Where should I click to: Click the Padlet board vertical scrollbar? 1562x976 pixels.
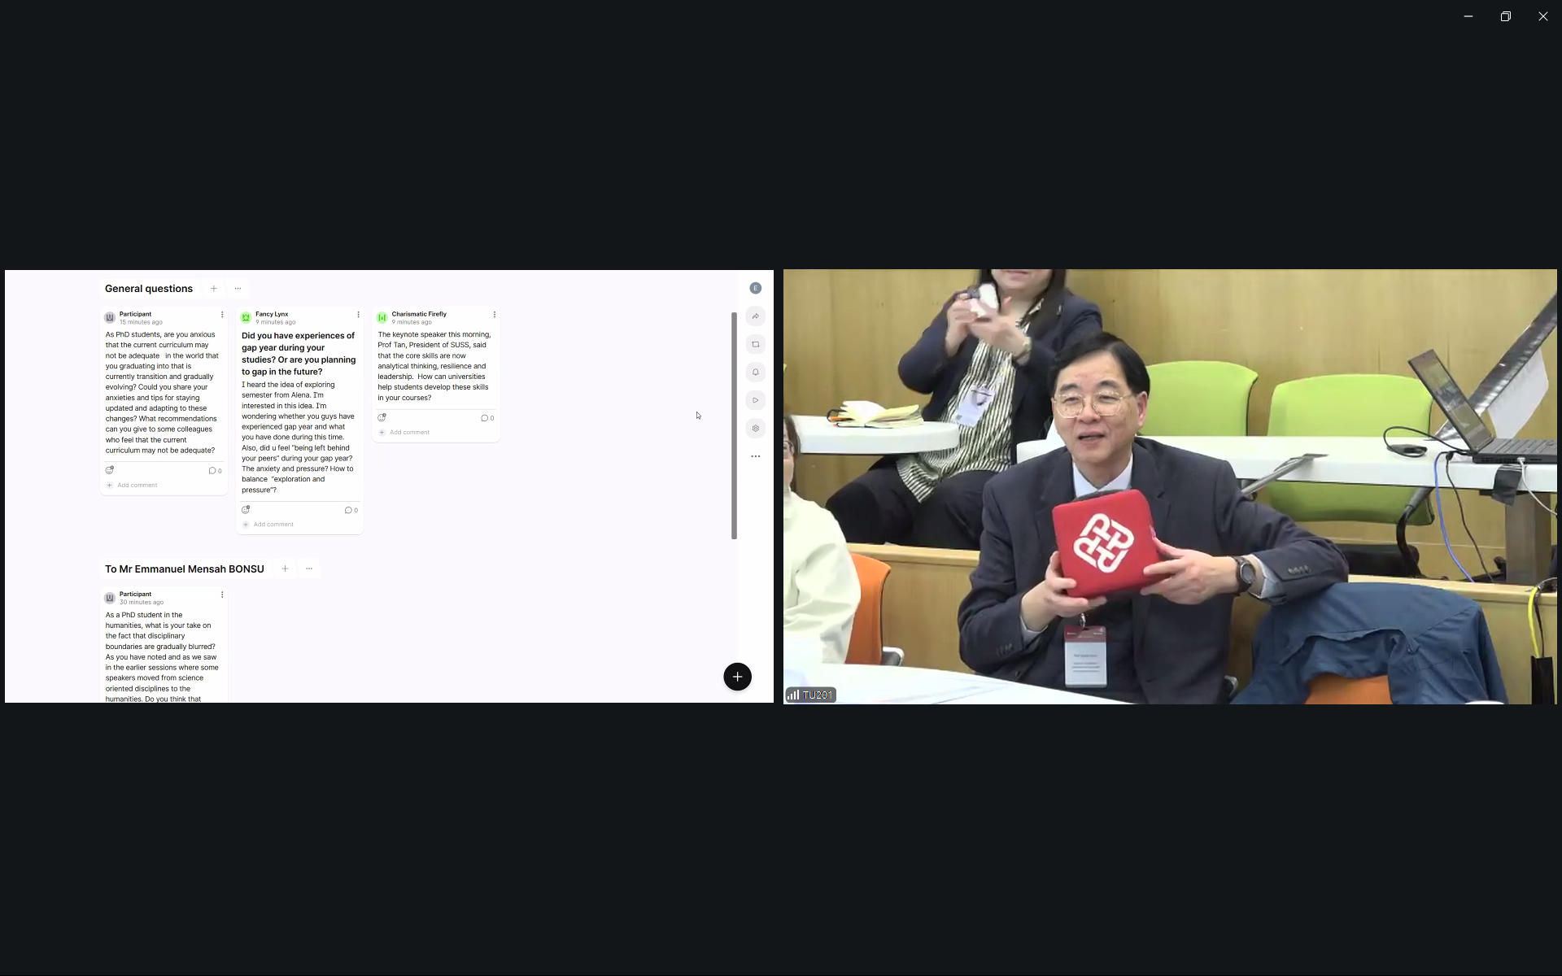[x=734, y=425]
